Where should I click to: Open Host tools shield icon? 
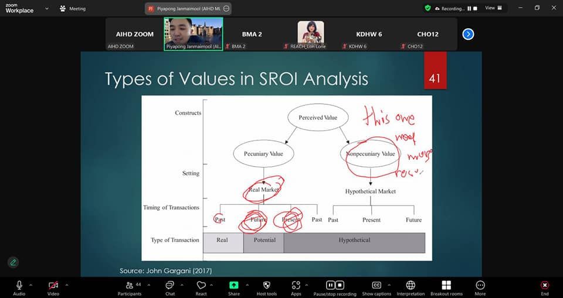267,286
